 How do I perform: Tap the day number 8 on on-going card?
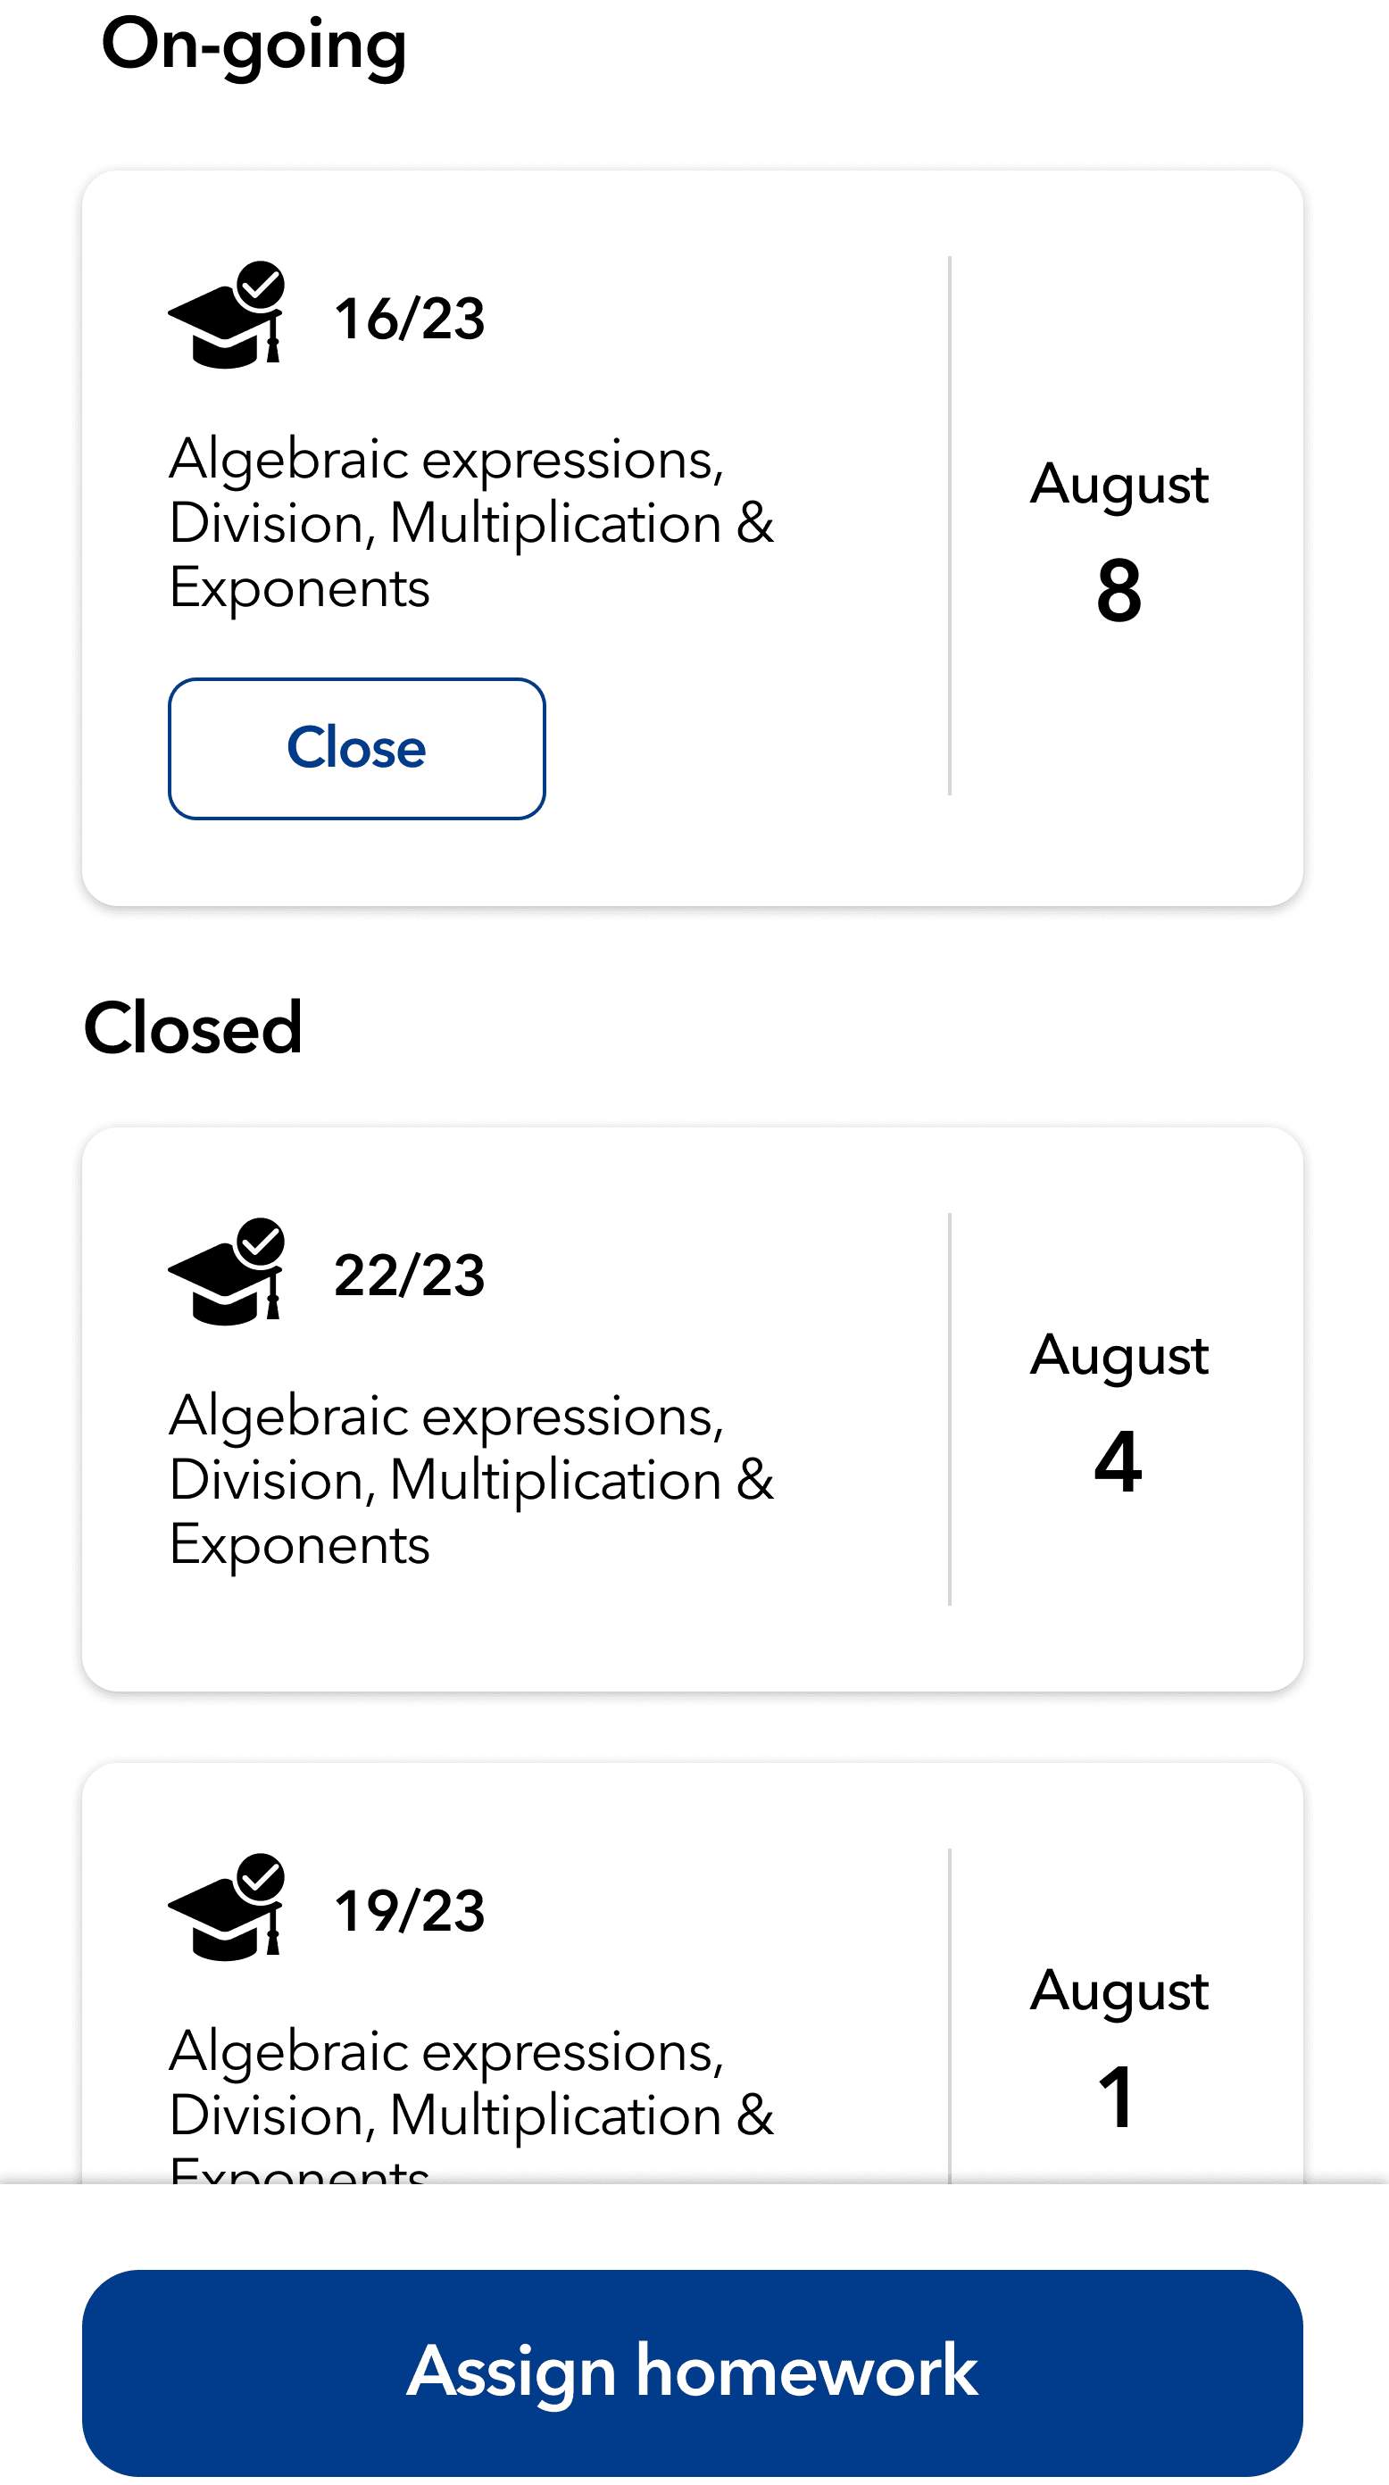tap(1119, 590)
